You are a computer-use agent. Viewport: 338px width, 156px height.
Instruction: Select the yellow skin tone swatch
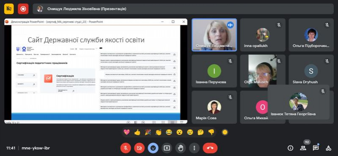225,132
